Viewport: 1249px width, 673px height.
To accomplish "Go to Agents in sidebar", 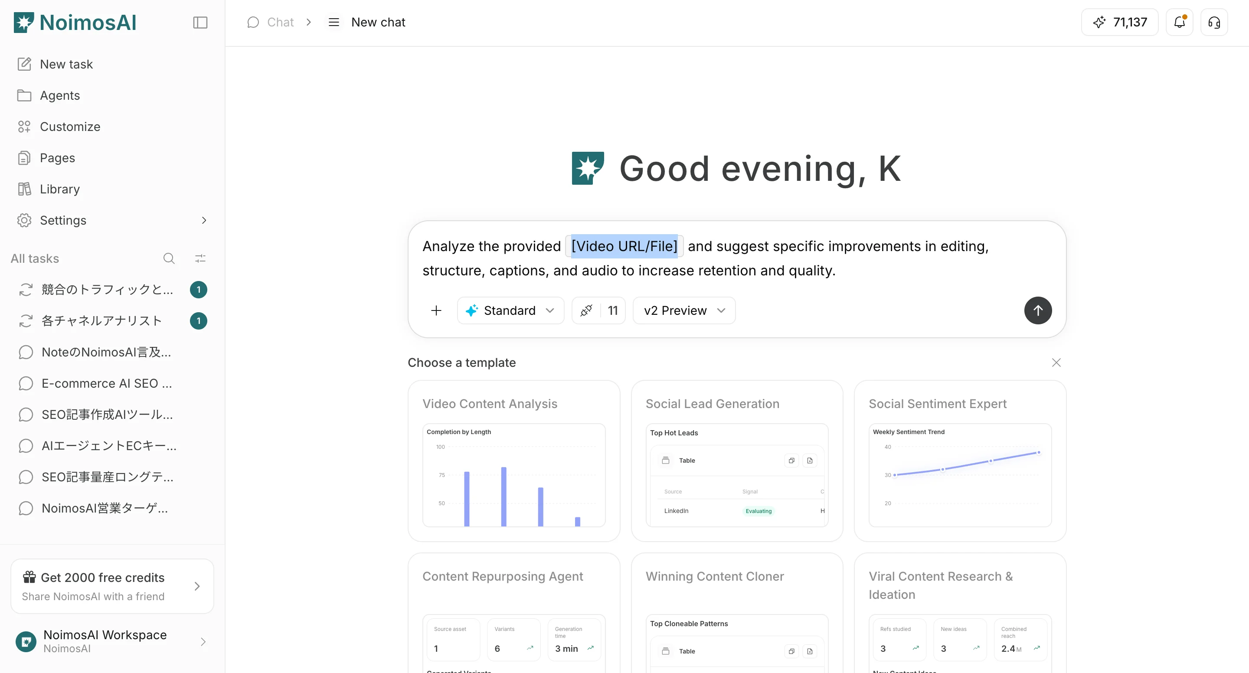I will tap(112, 95).
